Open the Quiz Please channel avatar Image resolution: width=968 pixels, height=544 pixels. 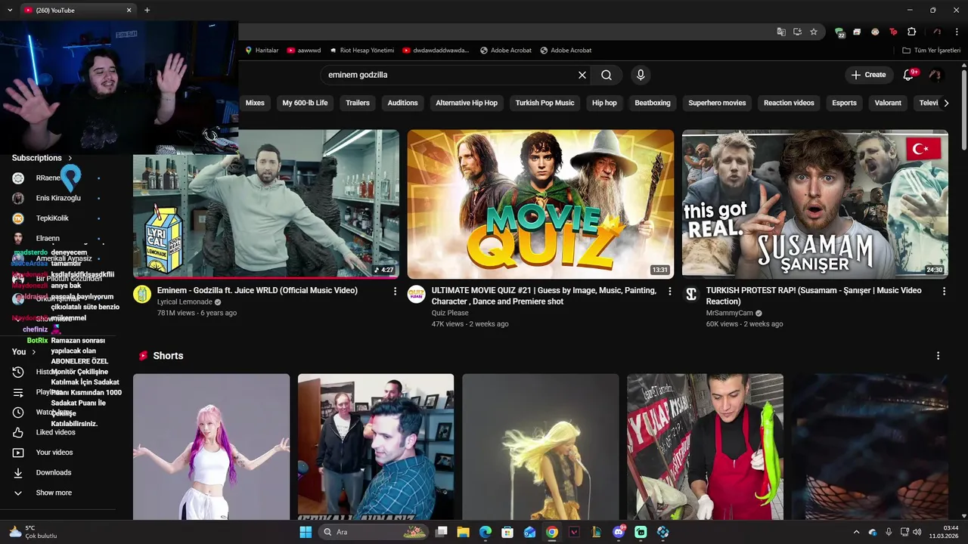coord(417,295)
